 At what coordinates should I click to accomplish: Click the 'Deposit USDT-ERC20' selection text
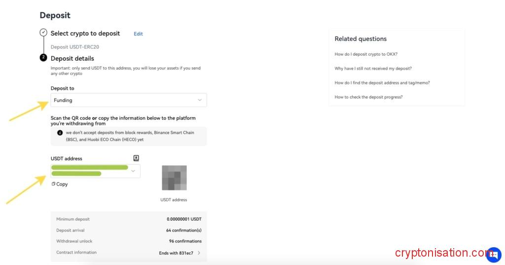[x=75, y=47]
